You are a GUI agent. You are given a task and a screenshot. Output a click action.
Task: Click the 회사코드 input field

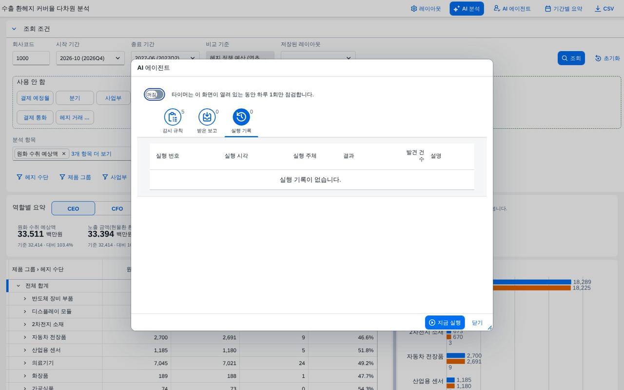pos(31,58)
